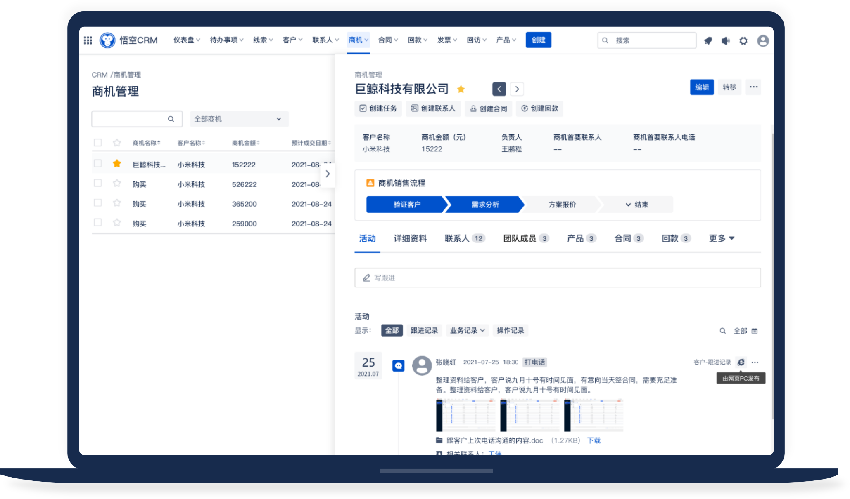This screenshot has width=850, height=499.
Task: Click the user avatar profile icon
Action: [x=762, y=40]
